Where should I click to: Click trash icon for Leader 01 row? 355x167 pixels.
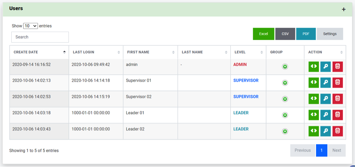coord(338,115)
